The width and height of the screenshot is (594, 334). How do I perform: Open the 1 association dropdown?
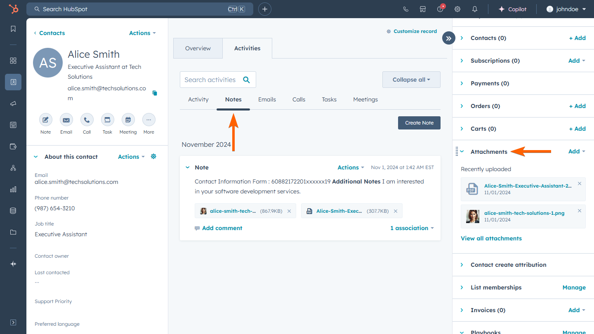point(412,228)
